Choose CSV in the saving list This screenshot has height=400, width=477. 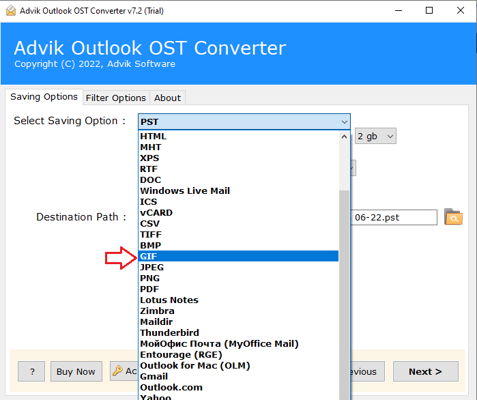point(239,224)
